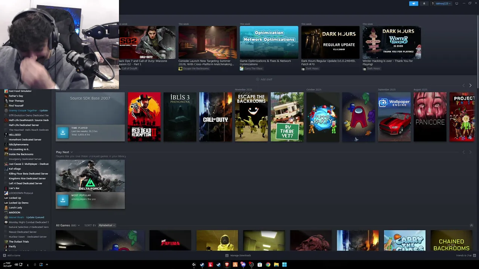Open the Alphabetical sort dropdown
The image size is (479, 269).
coord(107,225)
